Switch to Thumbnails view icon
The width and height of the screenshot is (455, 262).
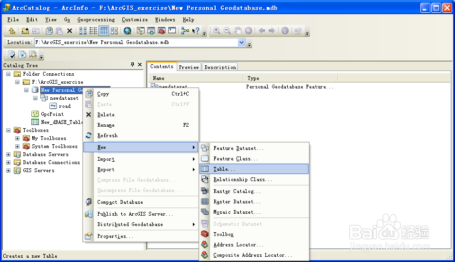[114, 31]
